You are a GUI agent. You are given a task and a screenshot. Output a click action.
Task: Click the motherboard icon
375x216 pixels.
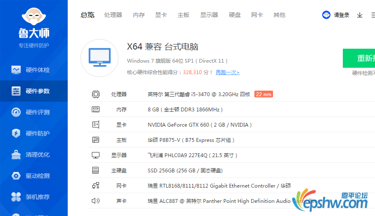click(96, 140)
